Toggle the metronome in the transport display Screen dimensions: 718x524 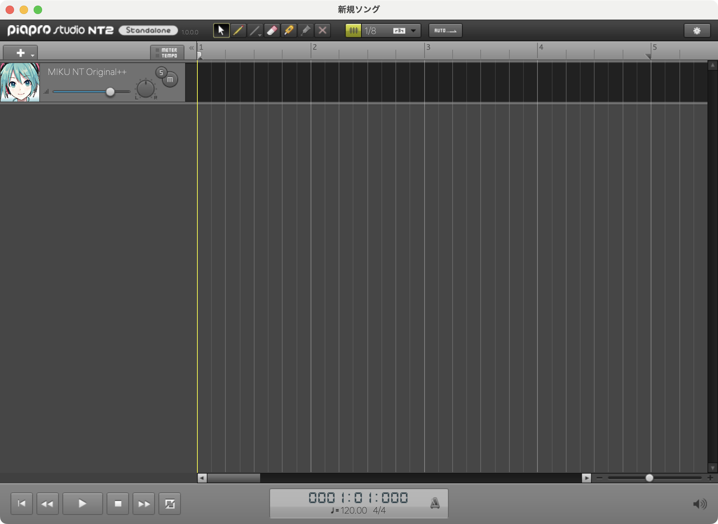point(435,503)
